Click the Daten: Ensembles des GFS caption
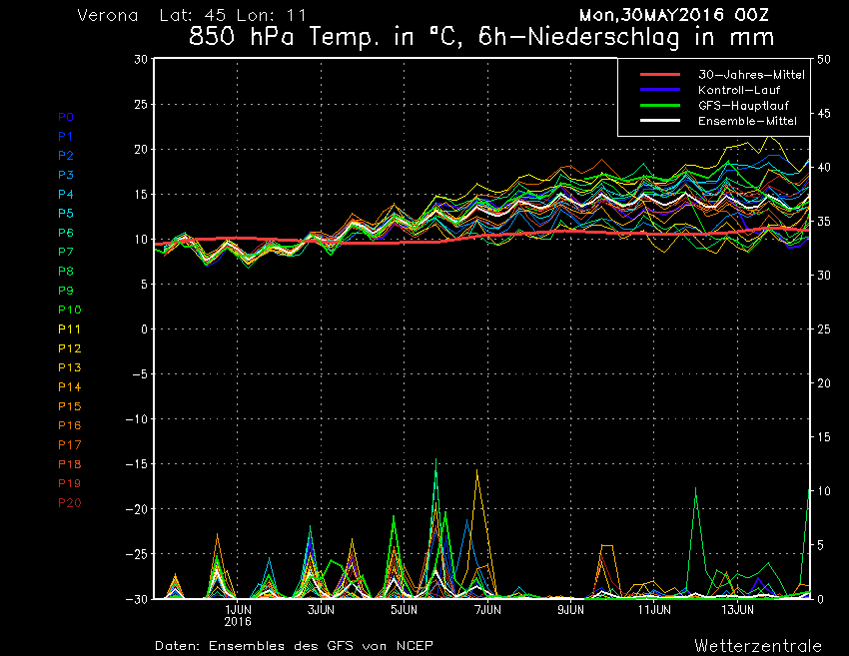The height and width of the screenshot is (656, 849). click(x=294, y=646)
